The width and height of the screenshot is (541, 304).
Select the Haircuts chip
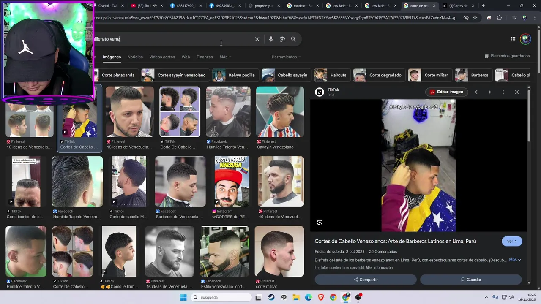pyautogui.click(x=332, y=75)
